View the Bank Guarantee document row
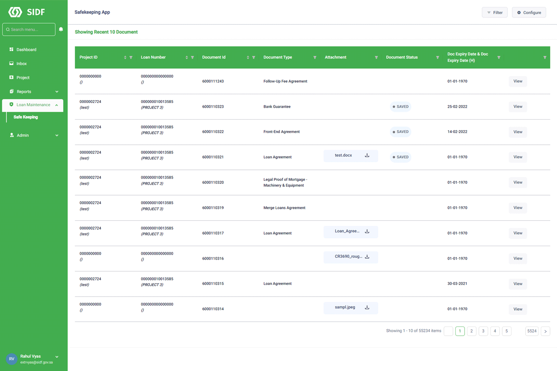The image size is (557, 371). [518, 107]
